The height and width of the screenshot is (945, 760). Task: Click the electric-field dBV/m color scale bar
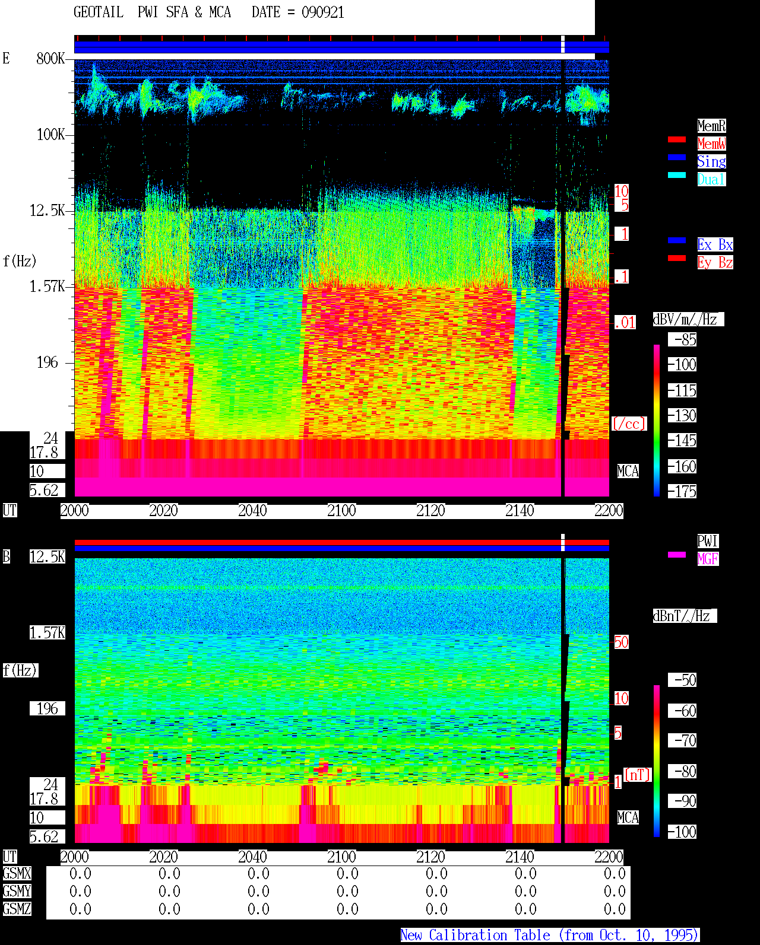[657, 420]
